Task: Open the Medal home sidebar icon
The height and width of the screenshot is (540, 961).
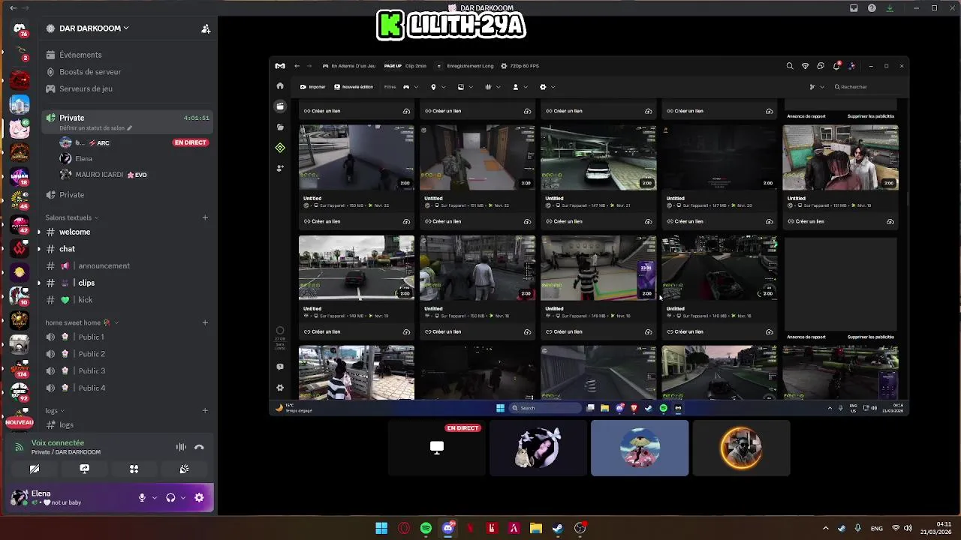Action: pyautogui.click(x=280, y=85)
